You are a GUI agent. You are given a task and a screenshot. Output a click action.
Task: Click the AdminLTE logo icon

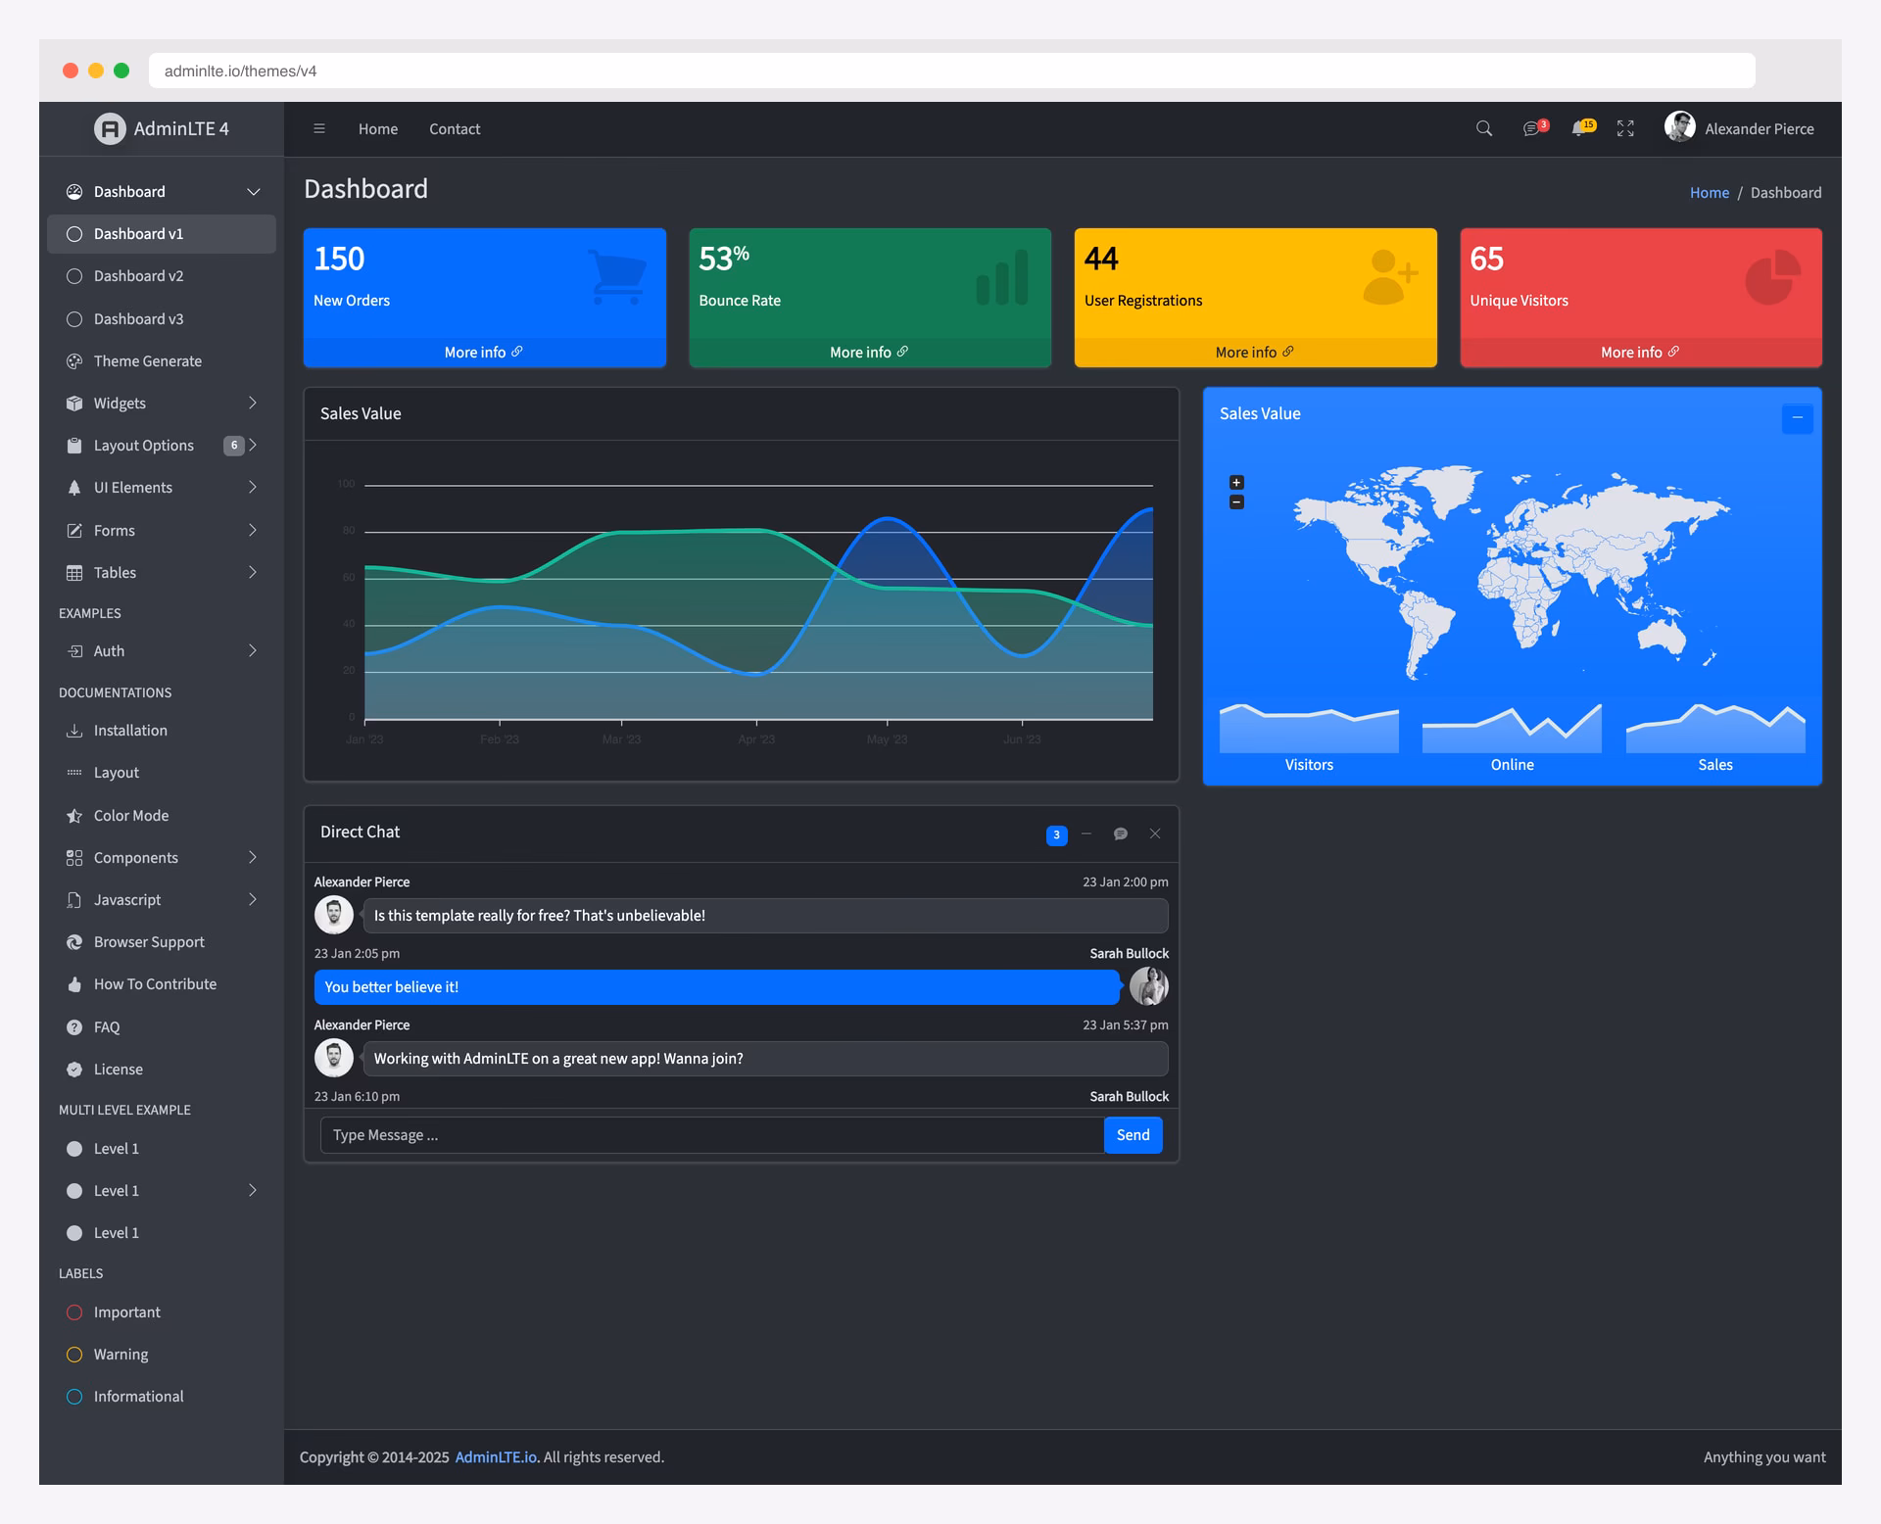(x=110, y=128)
